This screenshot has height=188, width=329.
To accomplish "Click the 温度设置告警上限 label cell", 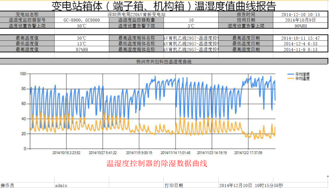I will pos(27,26).
